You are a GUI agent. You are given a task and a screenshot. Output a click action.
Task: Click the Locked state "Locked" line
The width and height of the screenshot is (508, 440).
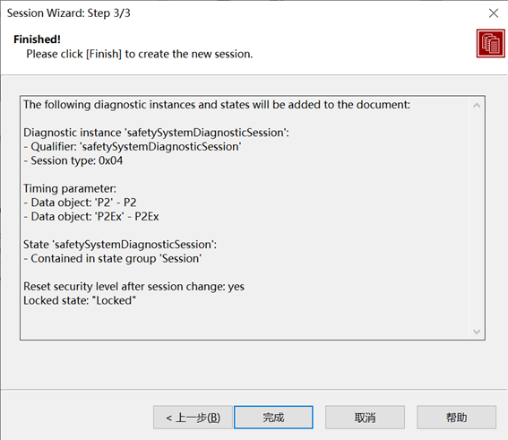pos(80,300)
